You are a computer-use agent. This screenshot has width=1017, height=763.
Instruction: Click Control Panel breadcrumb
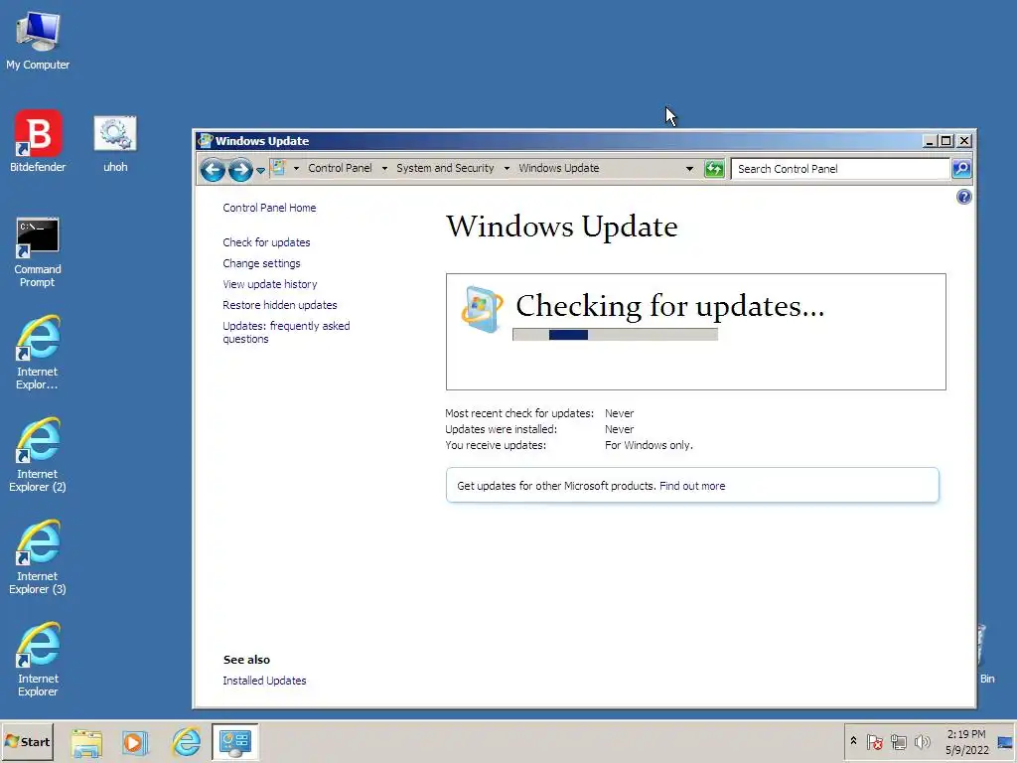[340, 168]
